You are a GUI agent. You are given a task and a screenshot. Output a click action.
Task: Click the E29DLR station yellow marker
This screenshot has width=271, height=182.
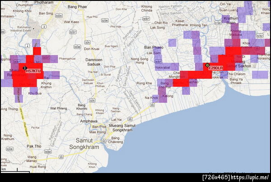207,65
